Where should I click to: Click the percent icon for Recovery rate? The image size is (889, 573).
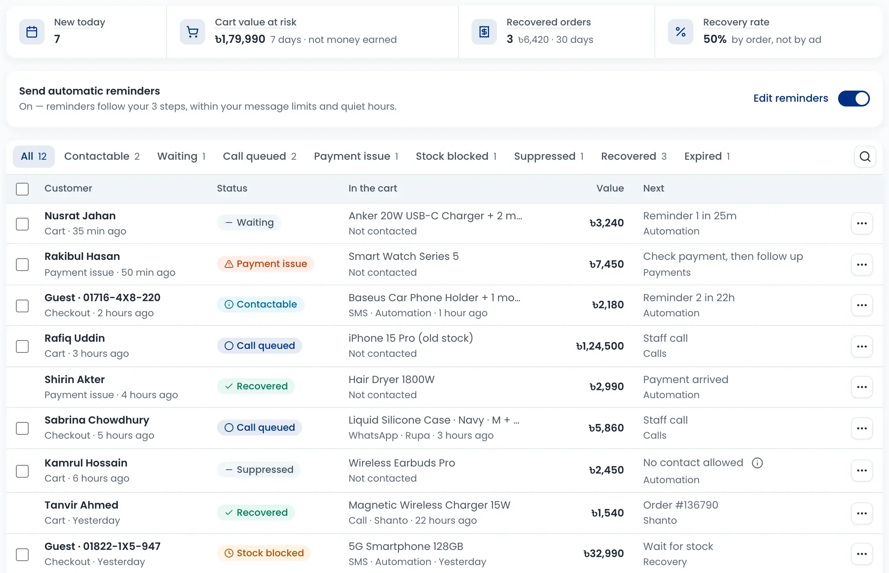point(681,32)
